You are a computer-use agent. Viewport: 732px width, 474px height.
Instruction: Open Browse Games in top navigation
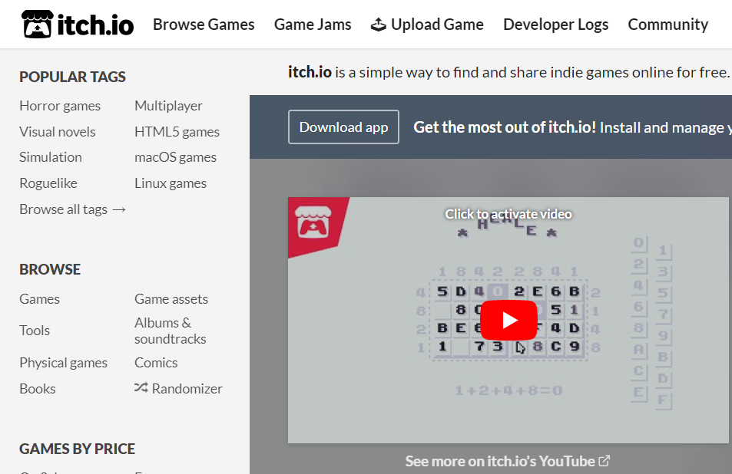(x=204, y=25)
